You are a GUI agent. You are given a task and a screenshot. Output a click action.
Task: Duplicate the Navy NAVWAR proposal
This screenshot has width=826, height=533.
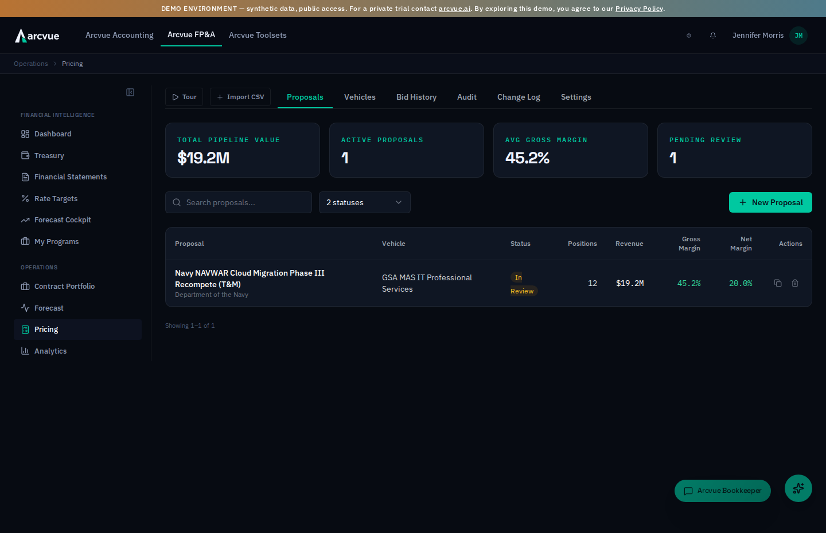(x=778, y=283)
